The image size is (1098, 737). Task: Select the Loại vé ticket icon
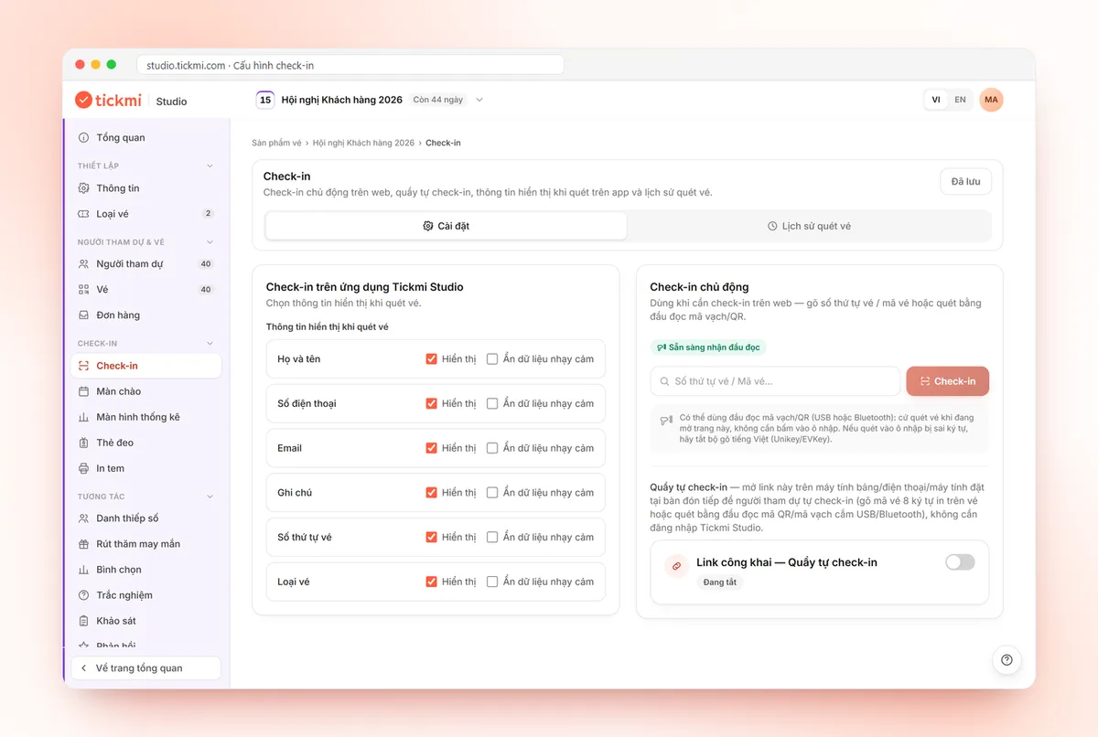pos(84,214)
